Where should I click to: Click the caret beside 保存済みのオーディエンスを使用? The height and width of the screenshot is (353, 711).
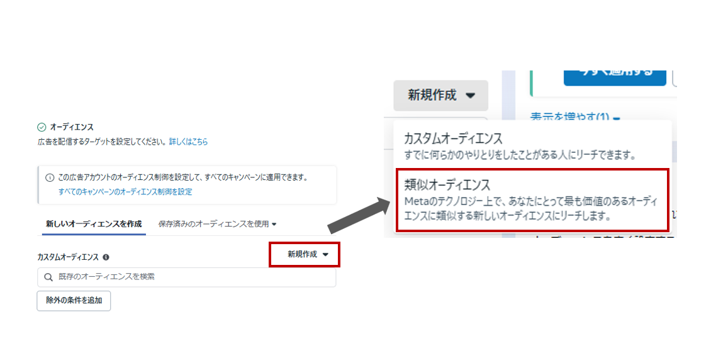[274, 224]
